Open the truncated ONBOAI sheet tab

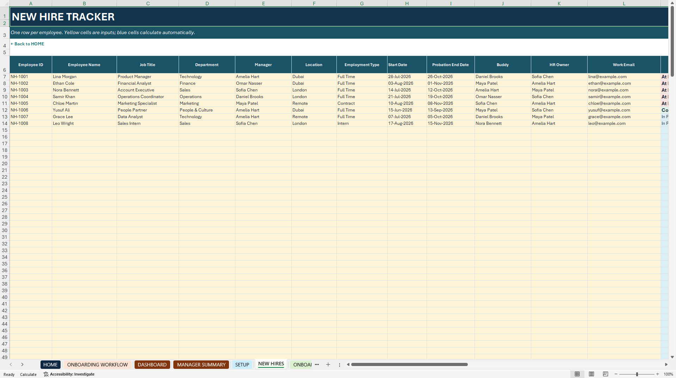[302, 365]
